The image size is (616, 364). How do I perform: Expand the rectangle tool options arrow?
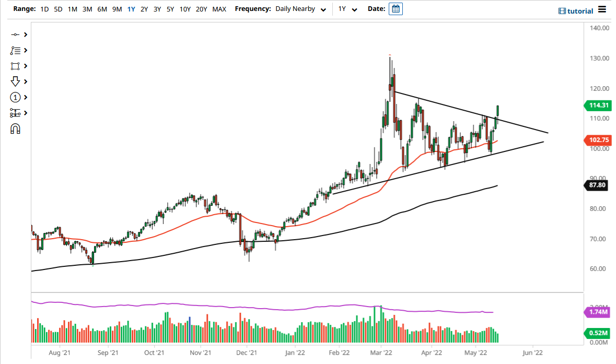click(x=26, y=66)
